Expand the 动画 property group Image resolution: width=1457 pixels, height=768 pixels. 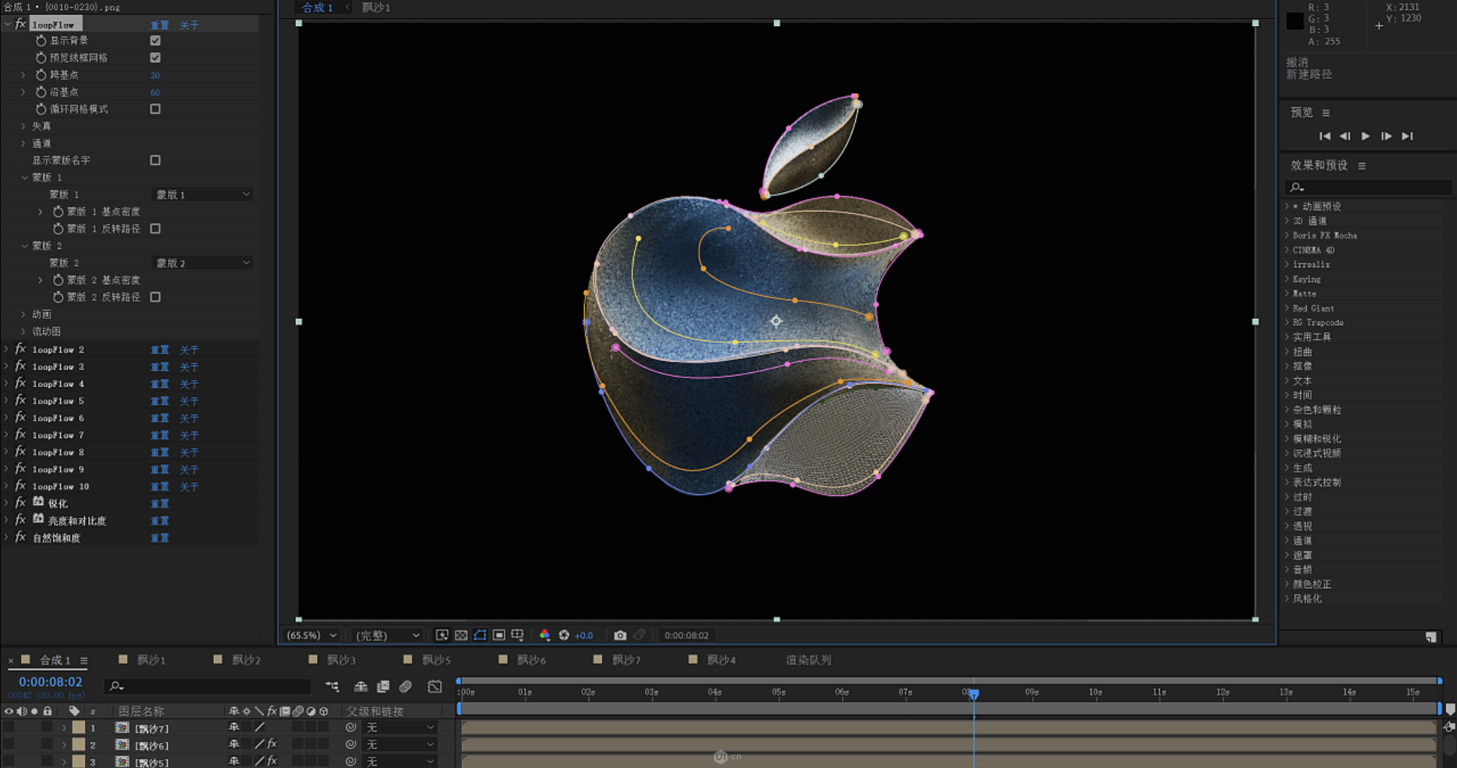point(23,315)
